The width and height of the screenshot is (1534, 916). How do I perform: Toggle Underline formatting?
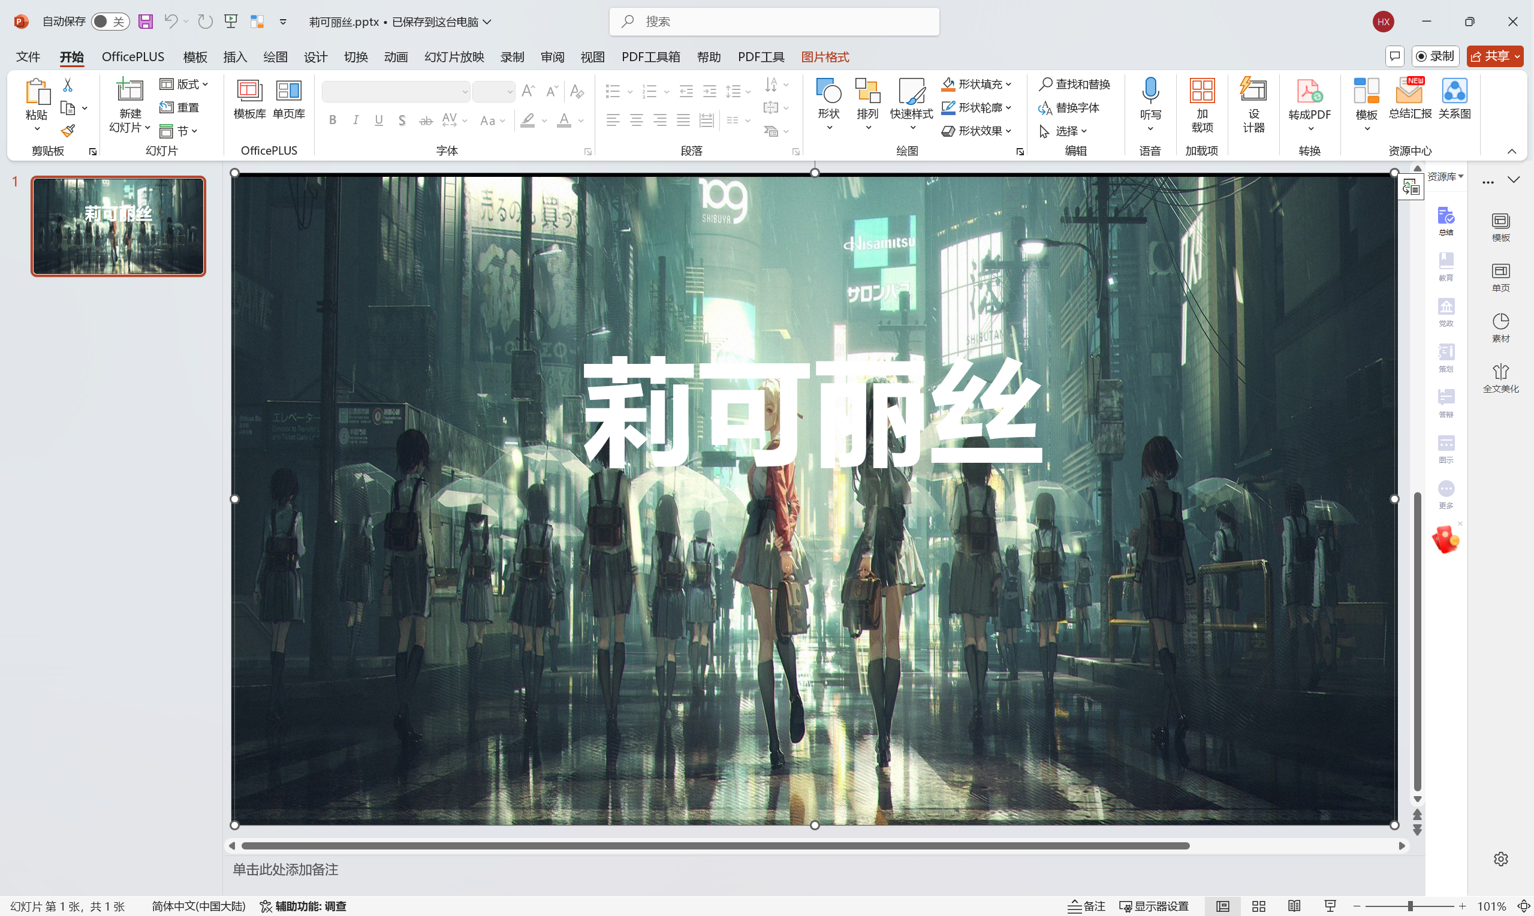point(379,120)
